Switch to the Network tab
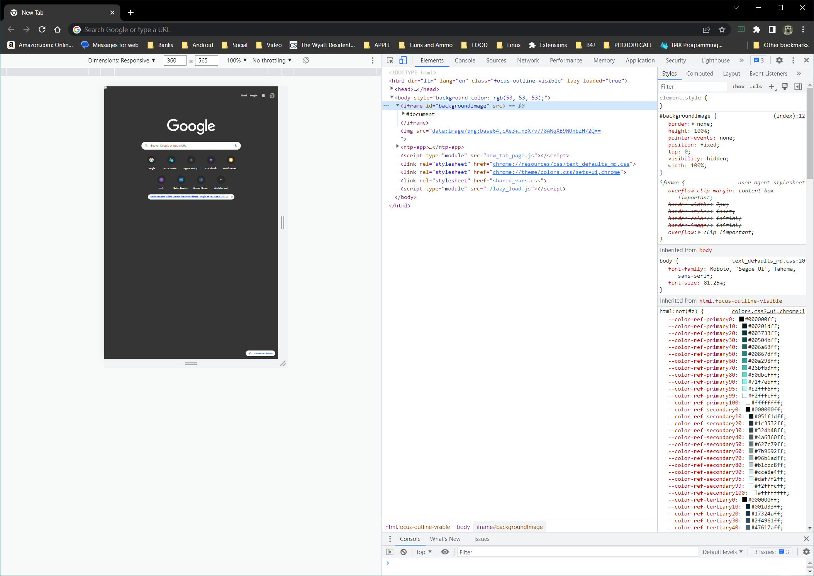This screenshot has height=576, width=814. pos(527,61)
